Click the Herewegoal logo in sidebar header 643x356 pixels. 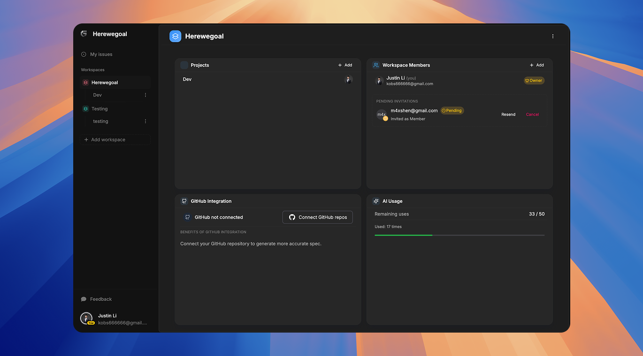tap(84, 34)
